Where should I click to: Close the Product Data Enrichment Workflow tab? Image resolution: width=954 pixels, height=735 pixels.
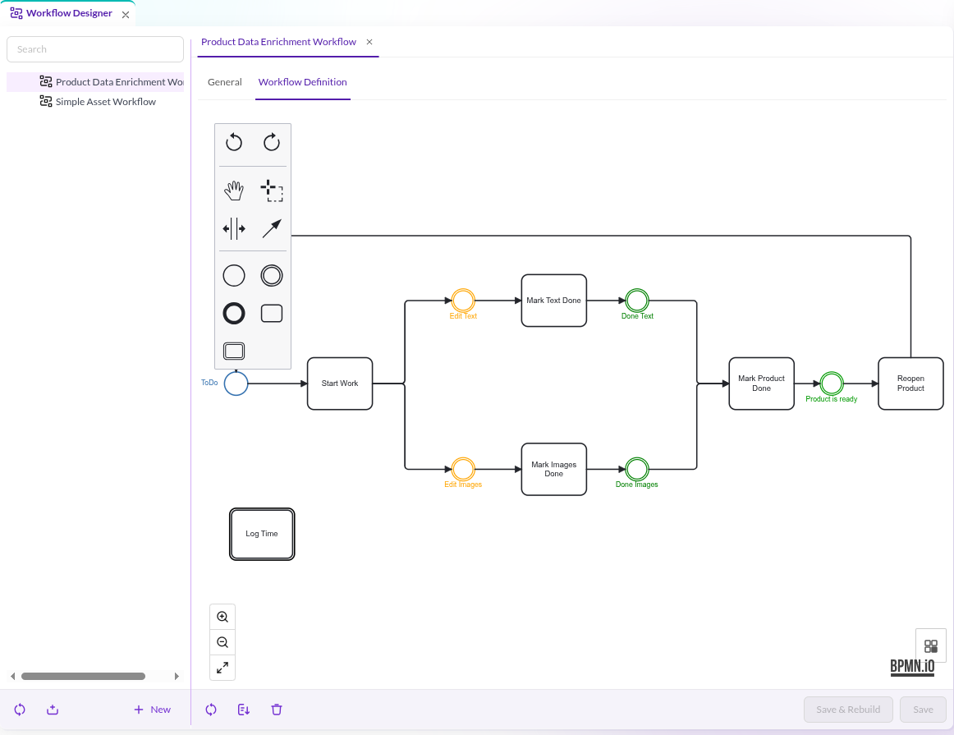(369, 42)
